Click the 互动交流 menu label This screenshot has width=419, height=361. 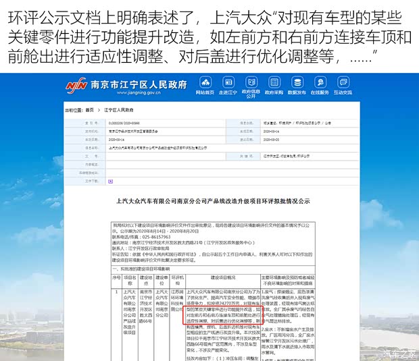(343, 92)
